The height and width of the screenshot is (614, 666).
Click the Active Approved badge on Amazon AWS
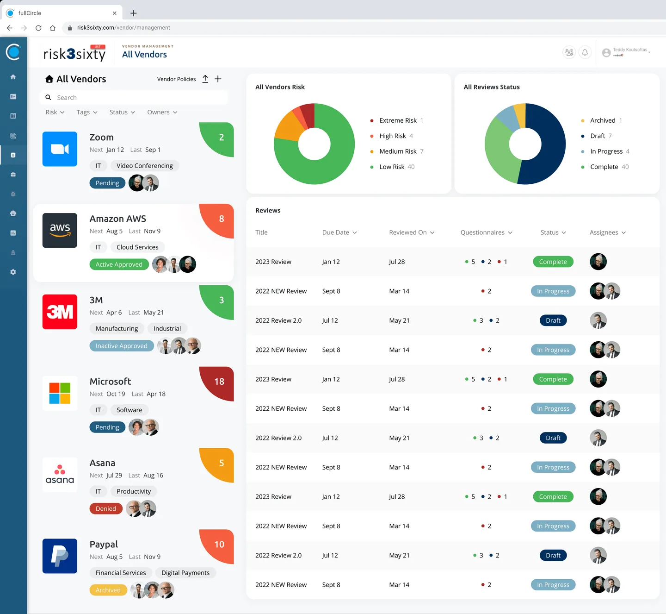(119, 264)
